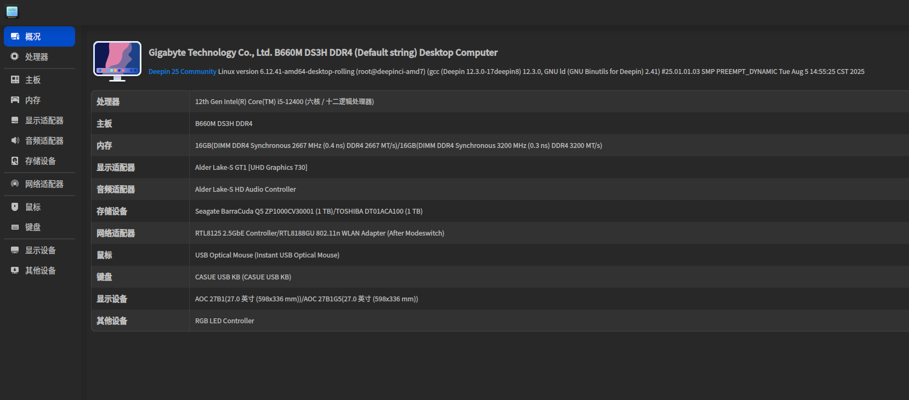Select 其他设备 in the sidebar list
Image resolution: width=909 pixels, height=400 pixels.
pos(39,271)
